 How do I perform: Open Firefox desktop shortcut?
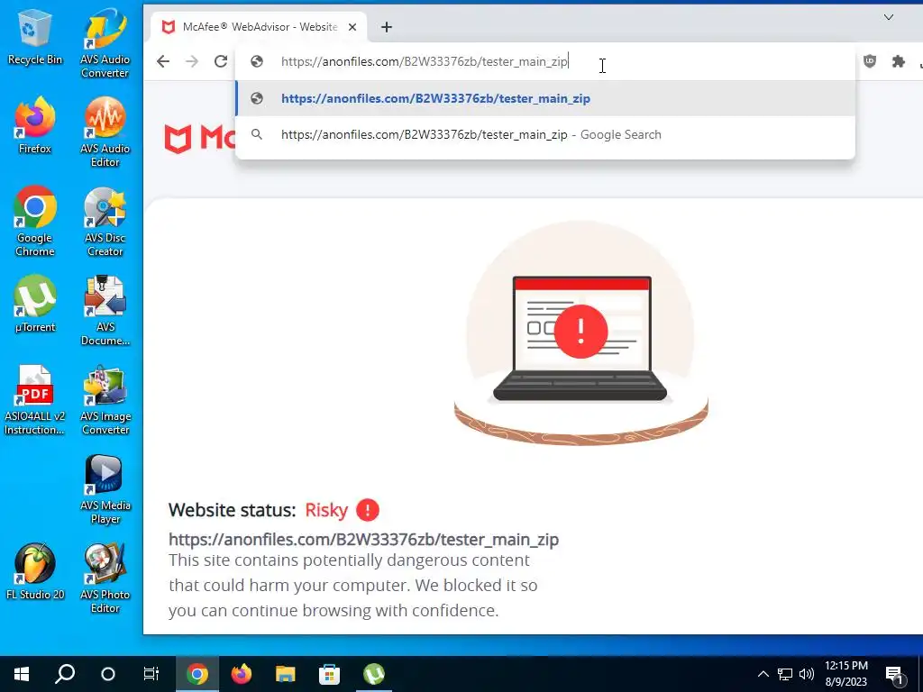35,126
